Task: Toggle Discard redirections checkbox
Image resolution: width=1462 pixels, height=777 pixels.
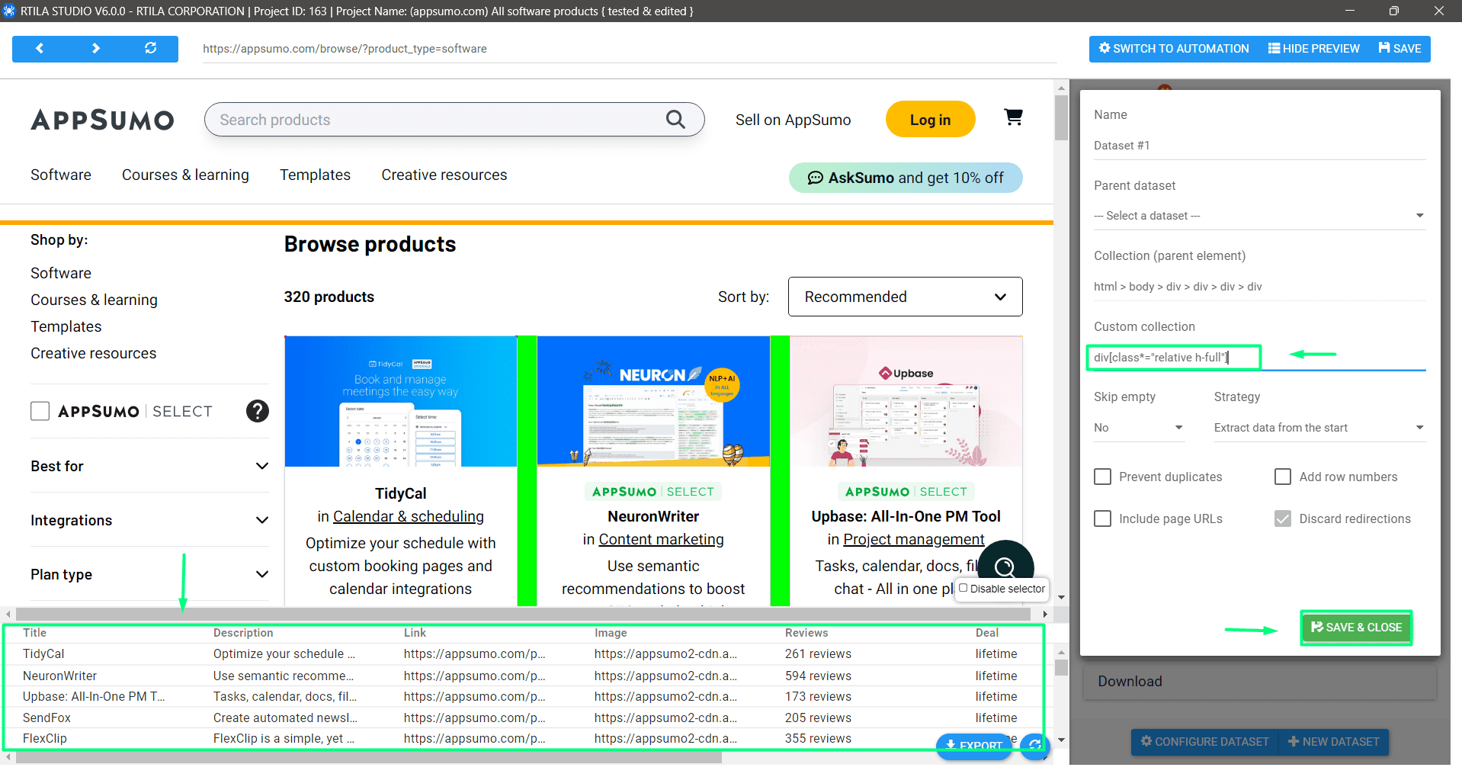Action: point(1283,519)
